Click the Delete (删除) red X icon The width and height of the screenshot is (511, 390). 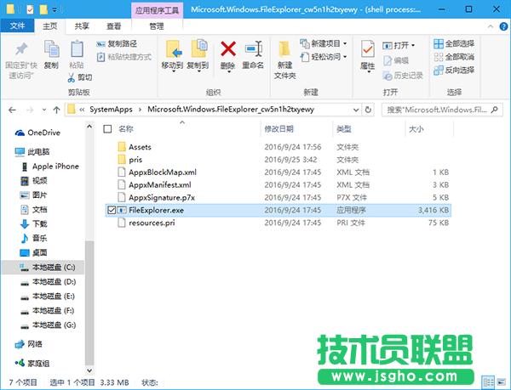point(227,51)
